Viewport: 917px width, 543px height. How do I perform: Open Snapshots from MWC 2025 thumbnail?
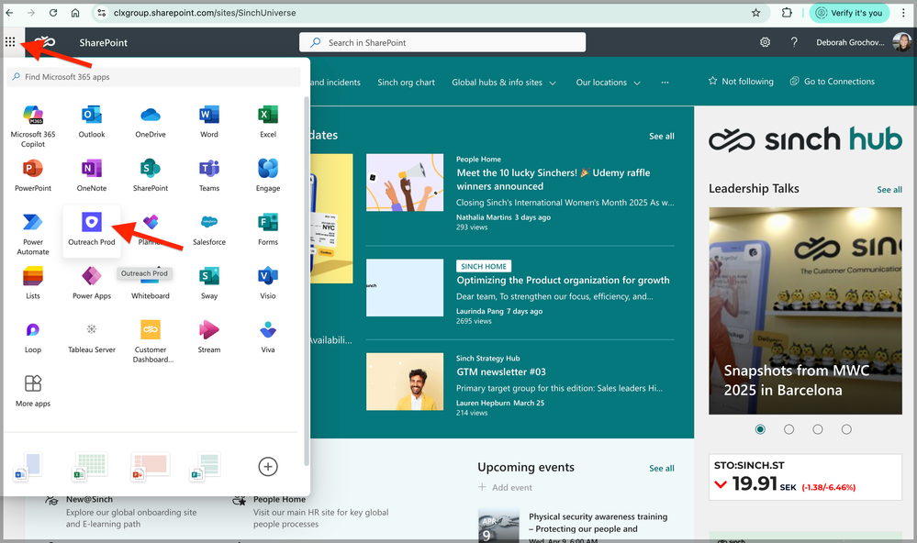tap(805, 311)
